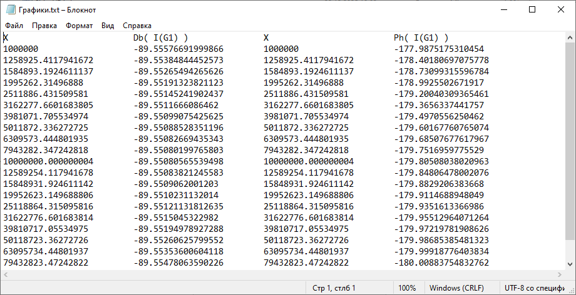Open the Формат menu
Screen dimensions: 576x295
(79, 26)
